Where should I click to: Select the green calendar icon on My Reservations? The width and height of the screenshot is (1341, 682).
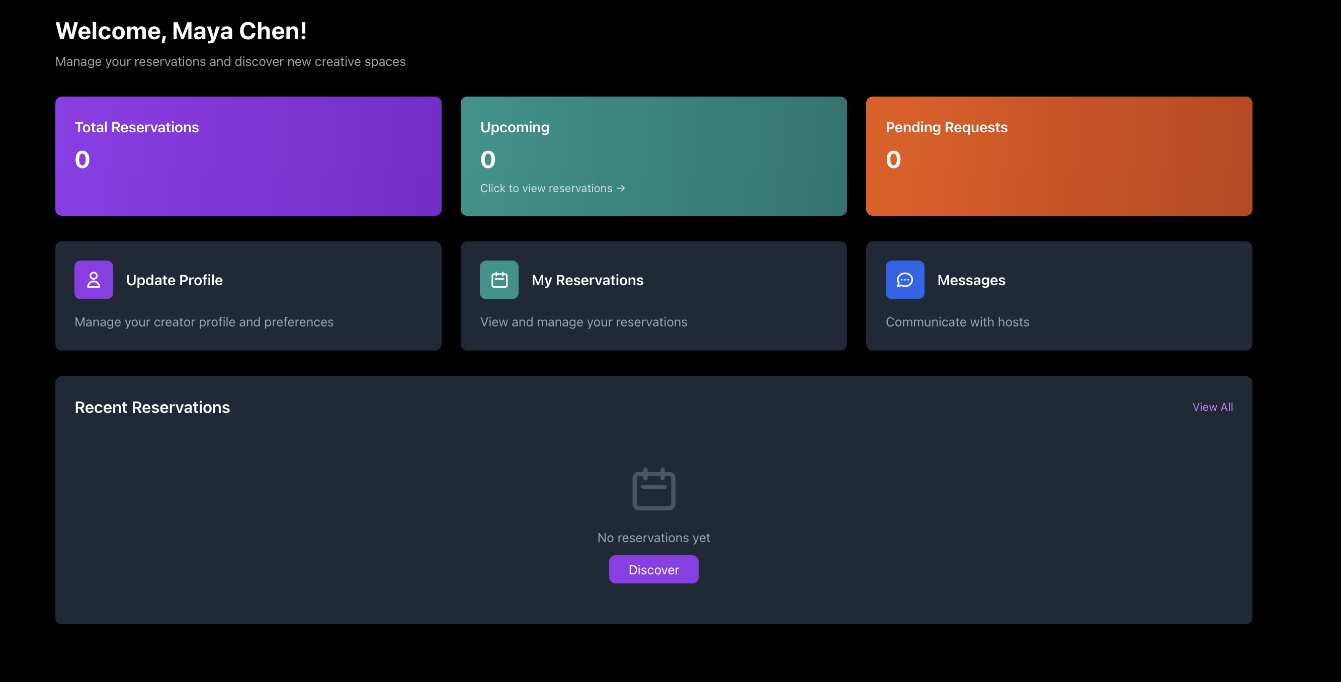click(x=498, y=280)
